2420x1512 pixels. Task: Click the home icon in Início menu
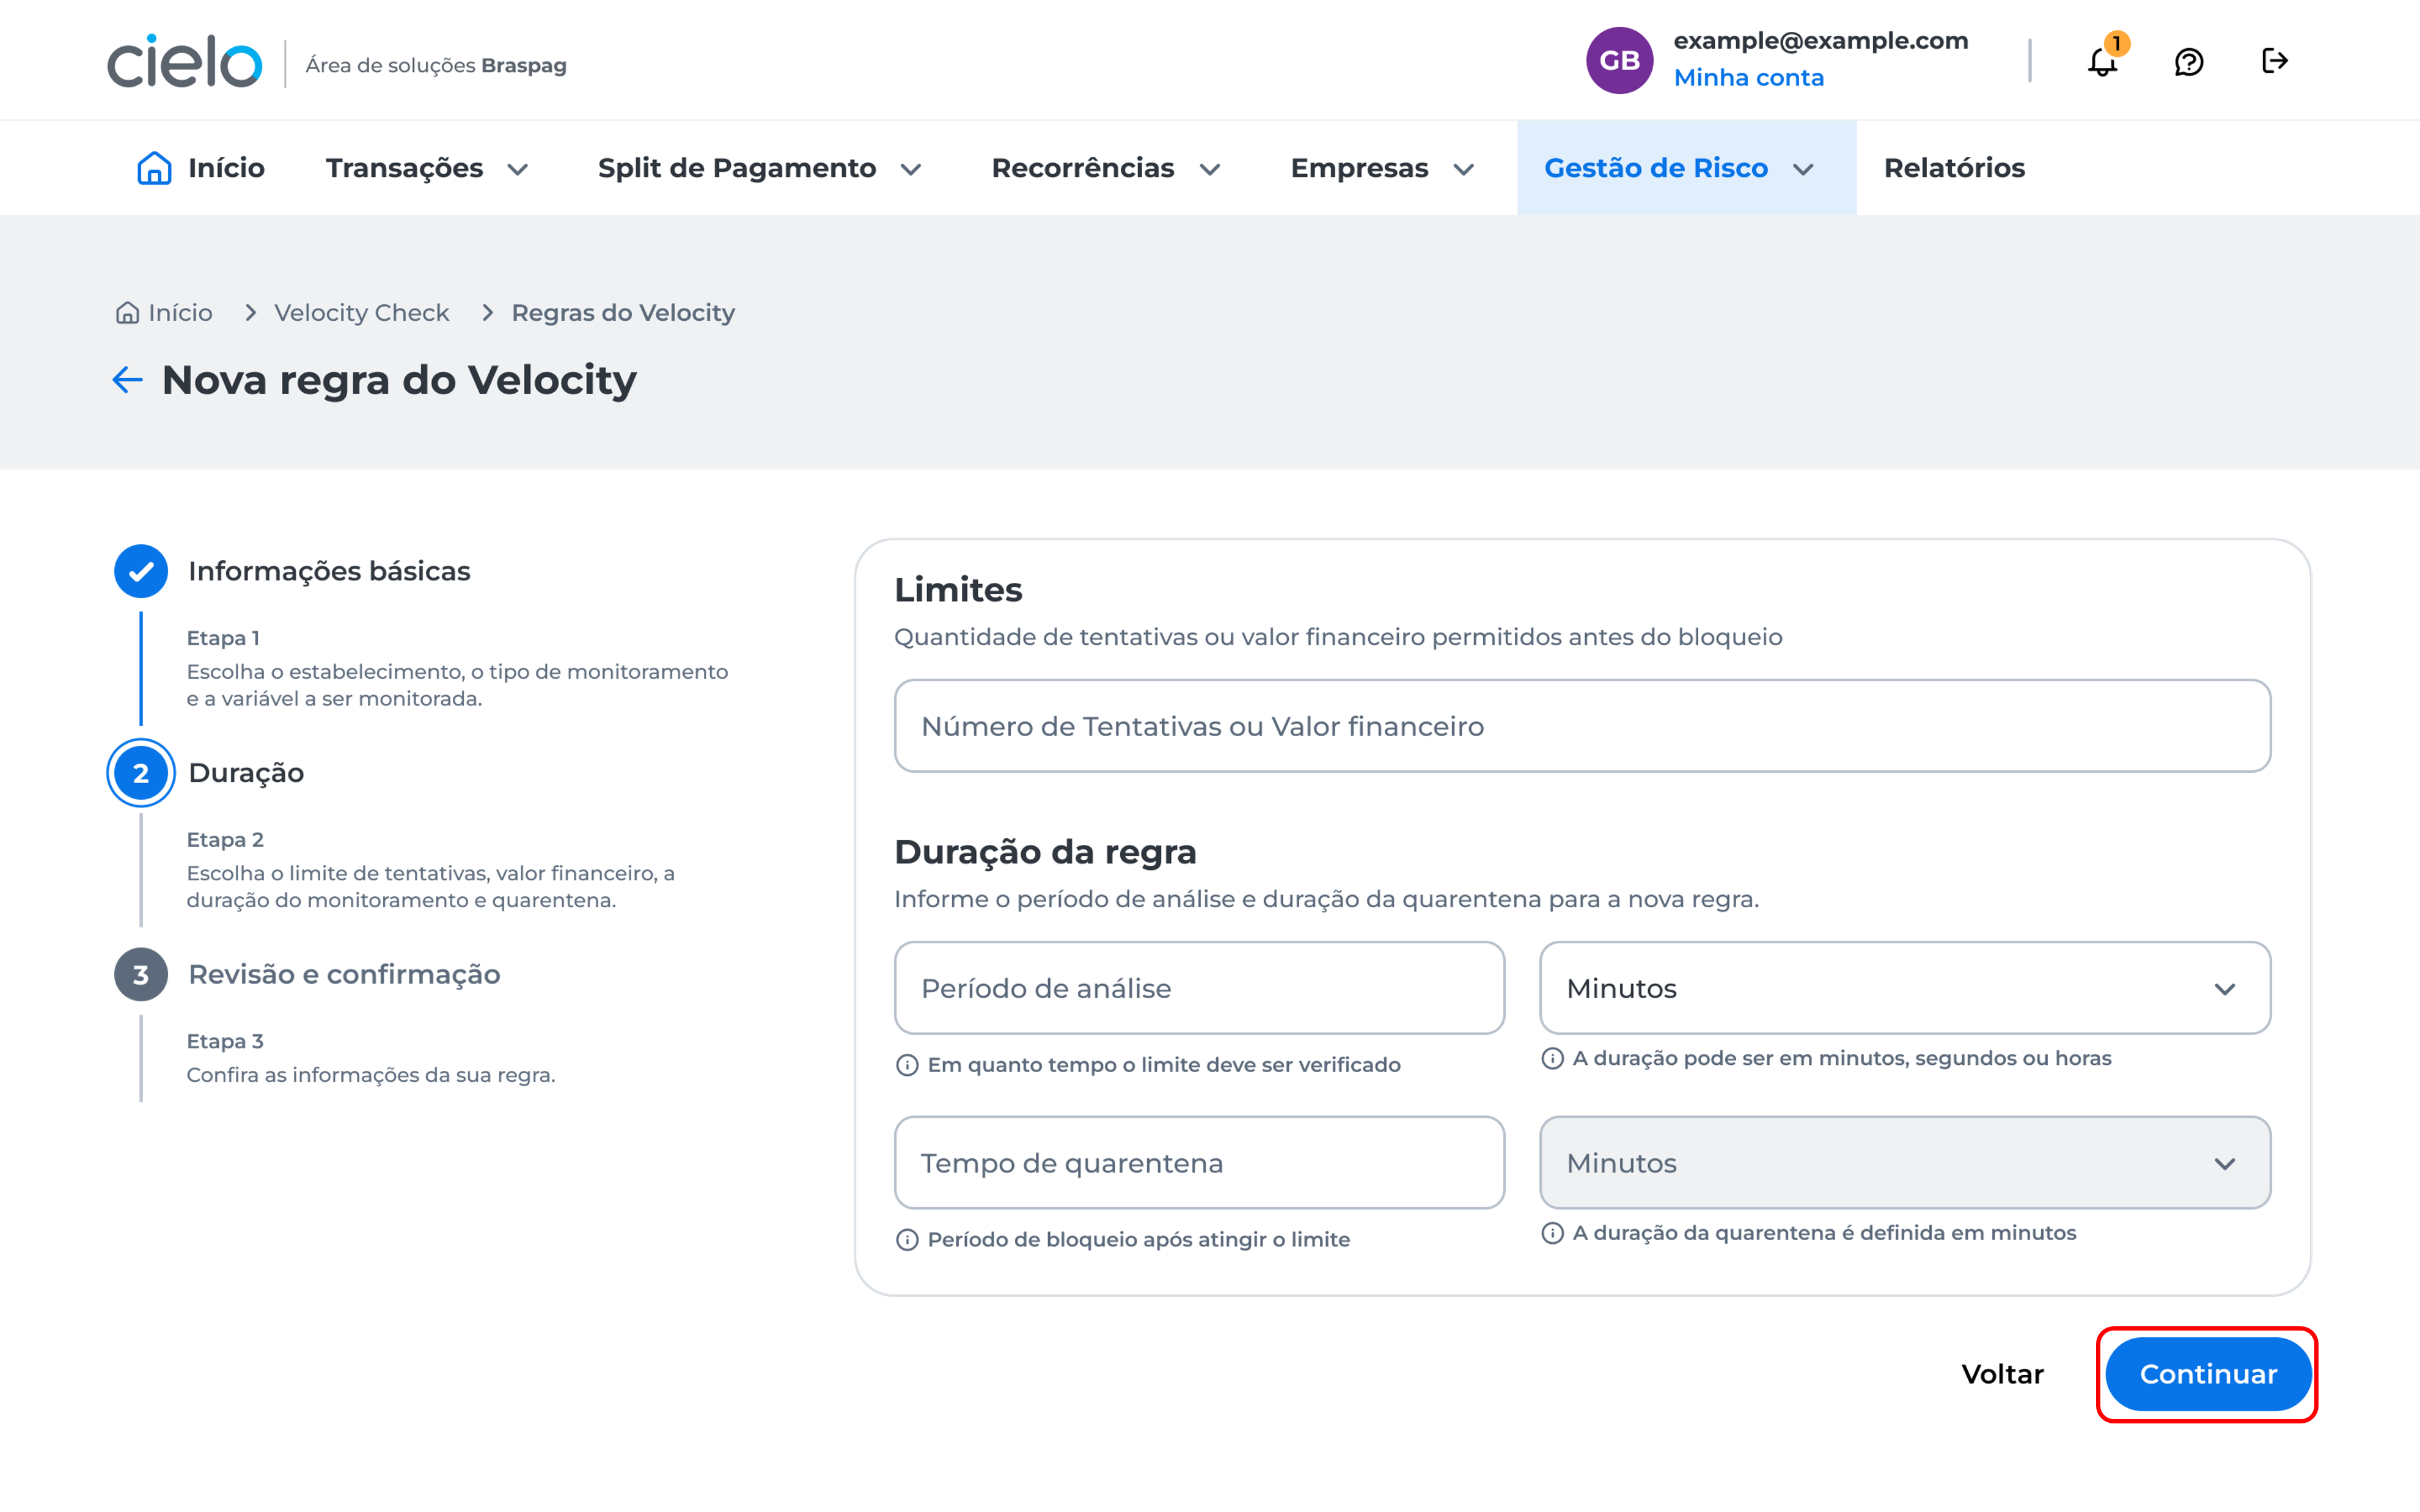pos(154,168)
